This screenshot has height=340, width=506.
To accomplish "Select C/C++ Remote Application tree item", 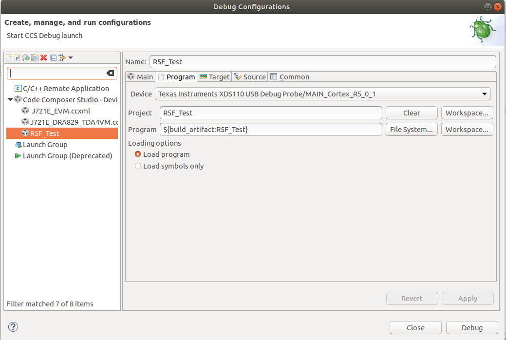I will [x=66, y=89].
